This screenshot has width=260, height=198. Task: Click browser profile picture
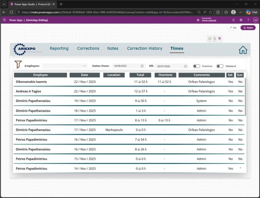(x=234, y=12)
